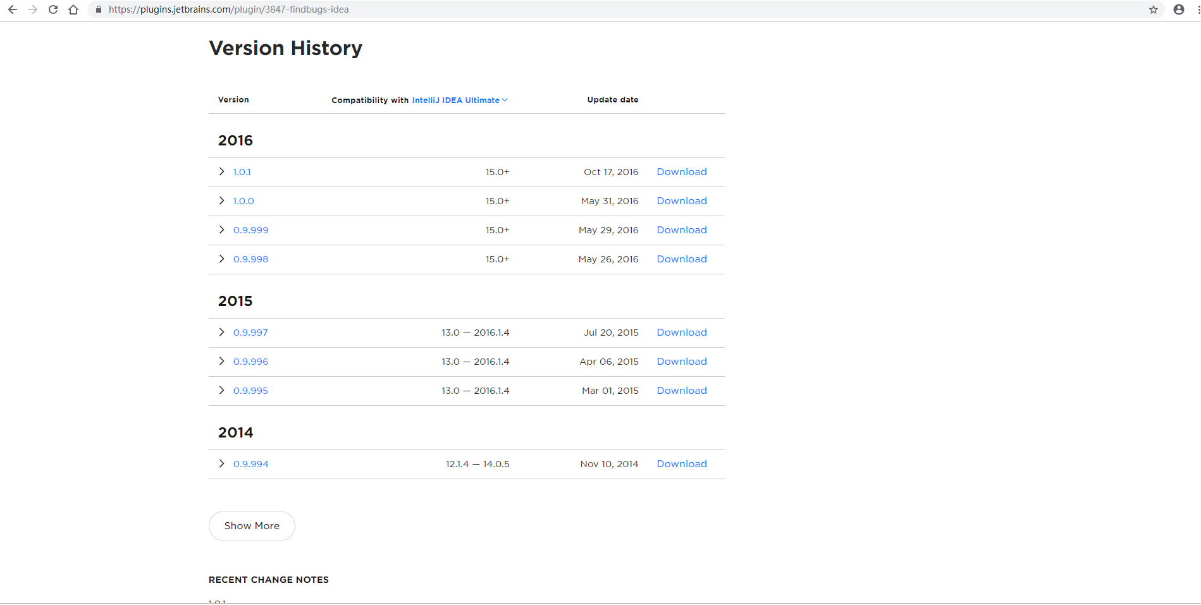This screenshot has height=605, width=1201.
Task: Download the Nov 10, 2014 release
Action: 681,463
